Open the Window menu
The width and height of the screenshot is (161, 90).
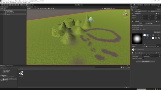[x=25, y=3]
